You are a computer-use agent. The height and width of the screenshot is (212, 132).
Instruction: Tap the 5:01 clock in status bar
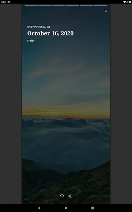pyautogui.click(x=4, y=2)
